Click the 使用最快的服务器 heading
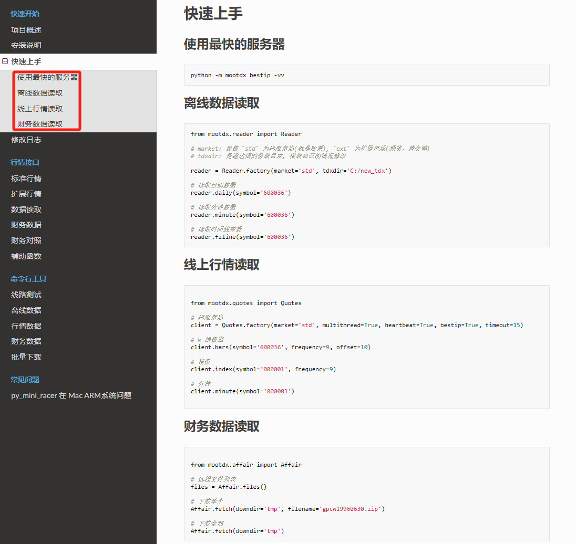This screenshot has height=544, width=576. pos(234,44)
